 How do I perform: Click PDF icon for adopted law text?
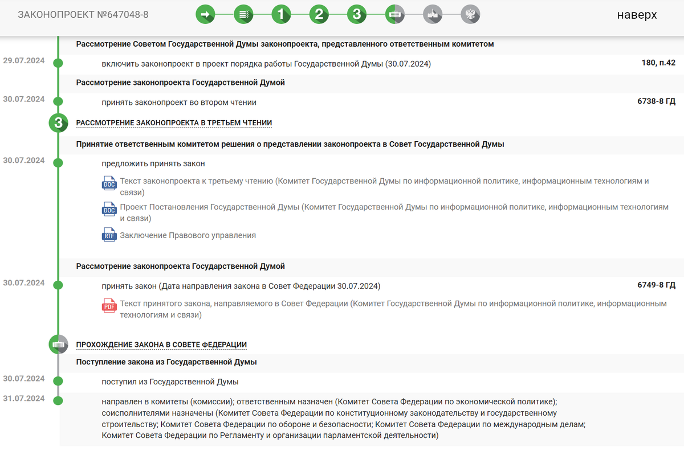point(109,306)
